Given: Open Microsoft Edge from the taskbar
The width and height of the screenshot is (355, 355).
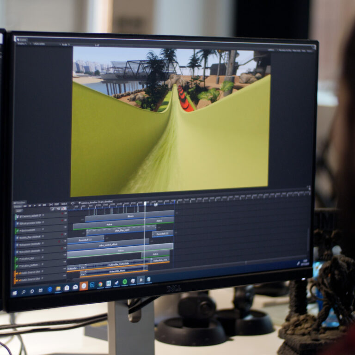Looking at the screenshot, I should [50, 289].
